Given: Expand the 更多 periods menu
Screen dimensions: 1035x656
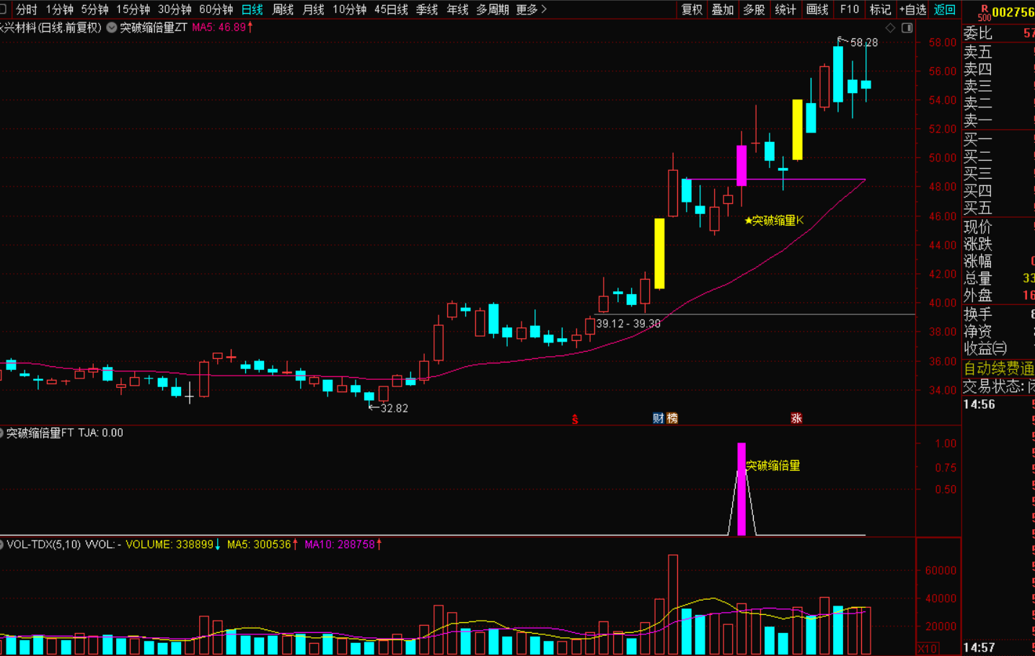Looking at the screenshot, I should [531, 9].
